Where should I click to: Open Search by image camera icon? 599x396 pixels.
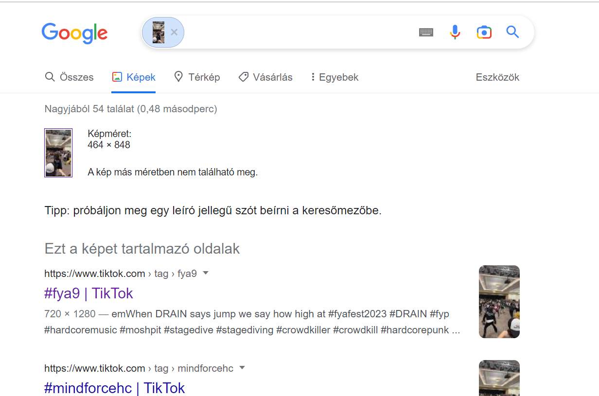click(484, 33)
